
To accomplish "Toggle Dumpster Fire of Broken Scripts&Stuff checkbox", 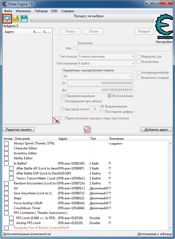I will (6, 228).
